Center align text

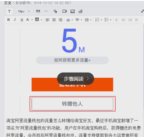54,20
